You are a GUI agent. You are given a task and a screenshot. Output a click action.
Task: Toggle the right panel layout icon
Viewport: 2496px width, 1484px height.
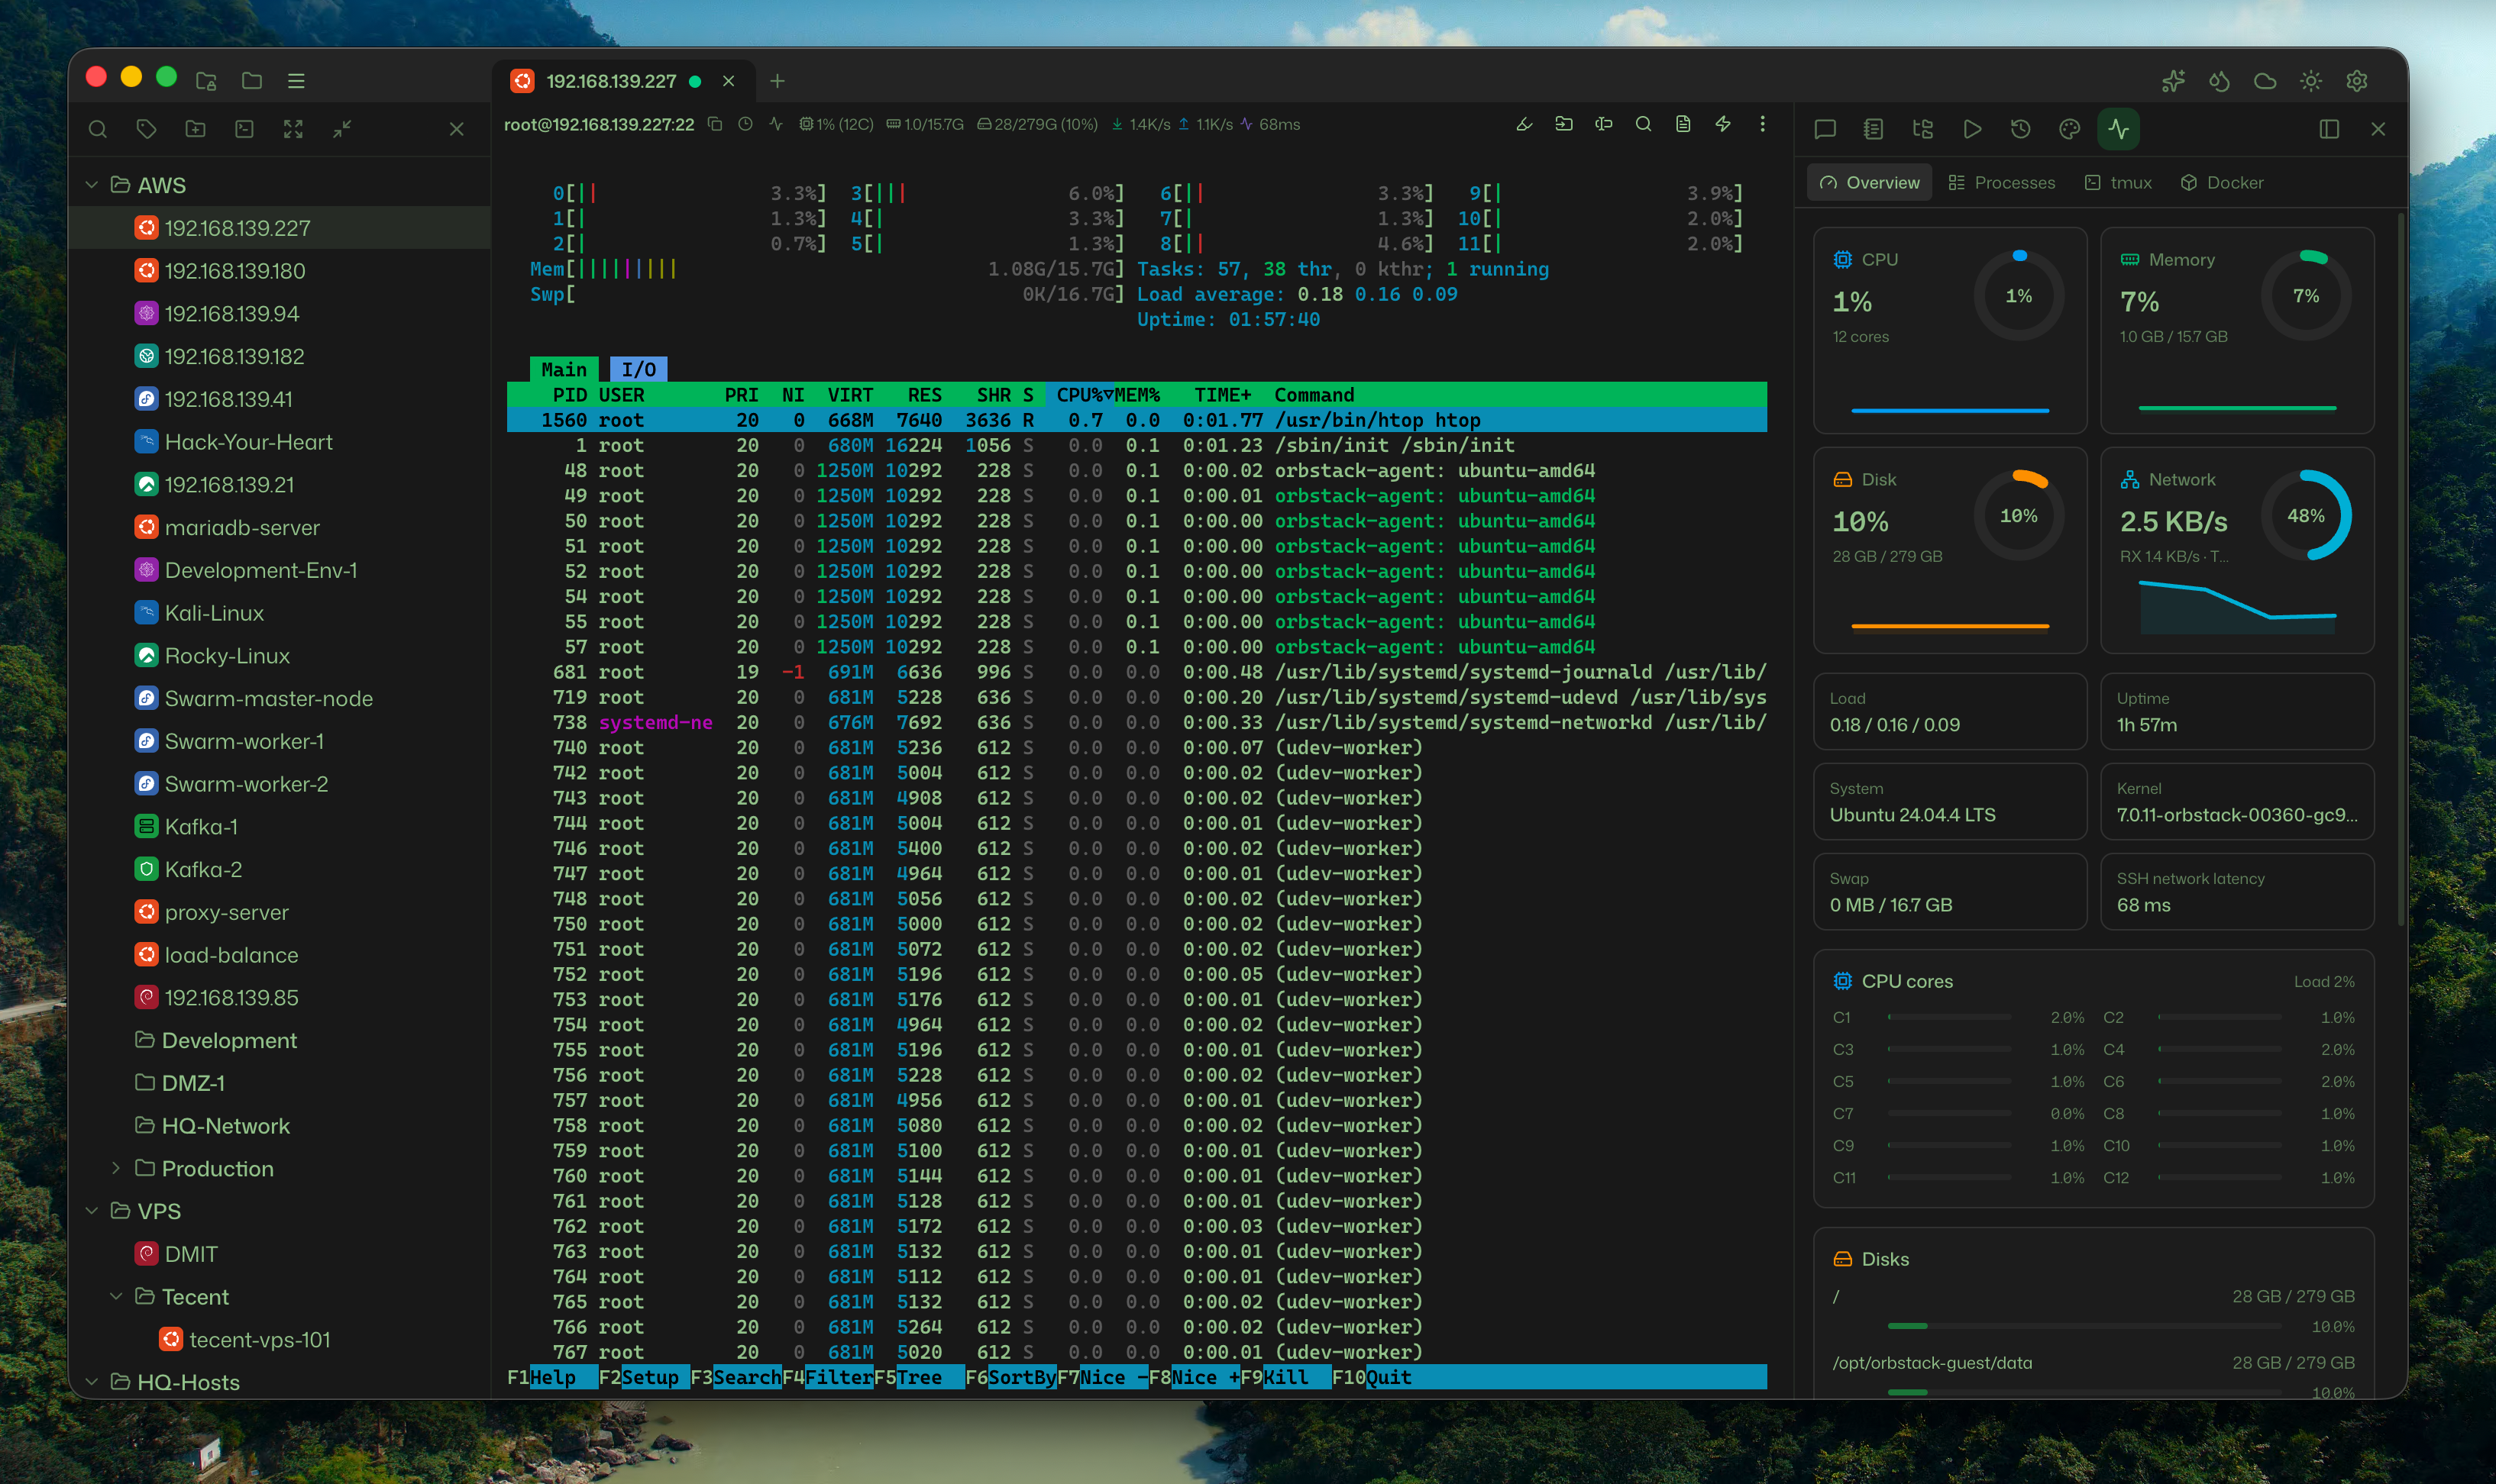(2329, 129)
